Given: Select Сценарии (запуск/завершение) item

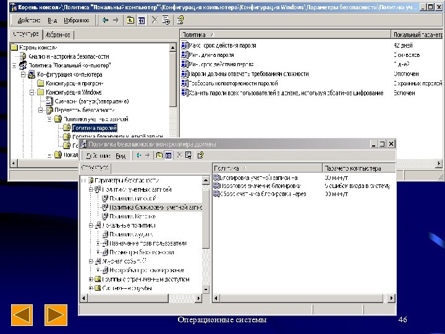Looking at the screenshot, I should point(91,101).
